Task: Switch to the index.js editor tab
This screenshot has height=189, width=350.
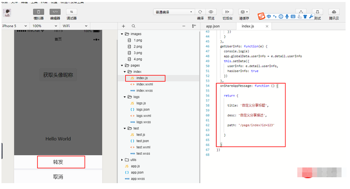Action: pos(248,26)
